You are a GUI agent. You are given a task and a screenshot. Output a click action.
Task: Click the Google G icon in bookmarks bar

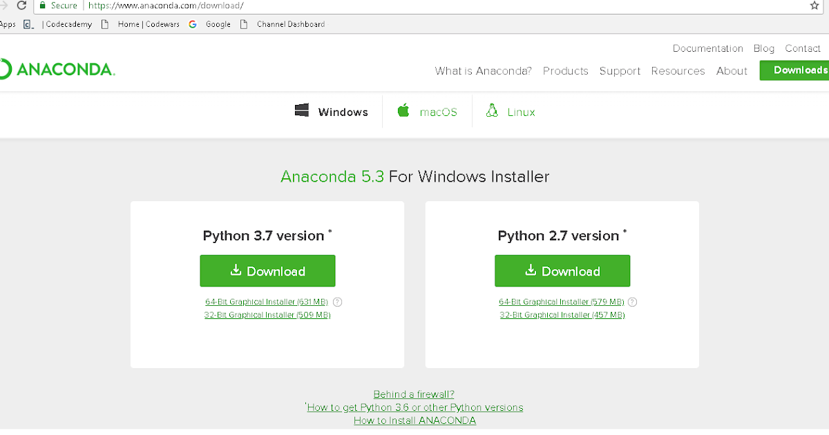(192, 23)
